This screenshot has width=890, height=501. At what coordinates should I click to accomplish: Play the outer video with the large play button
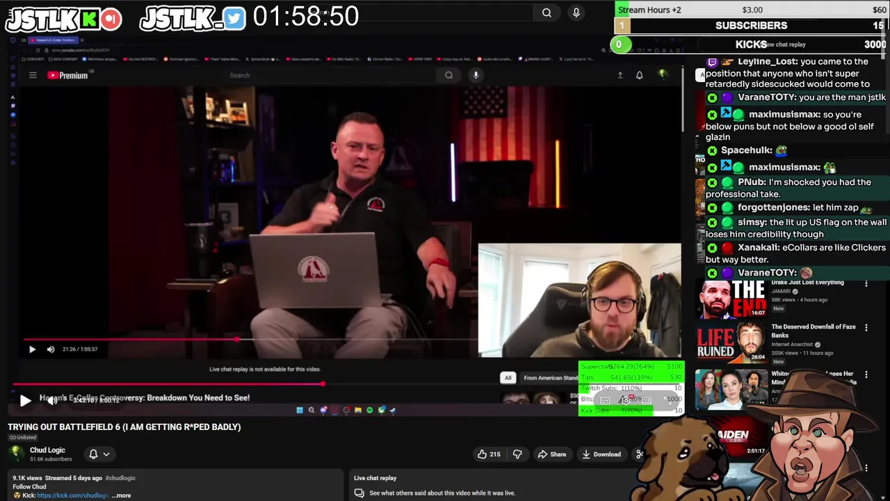[x=25, y=400]
